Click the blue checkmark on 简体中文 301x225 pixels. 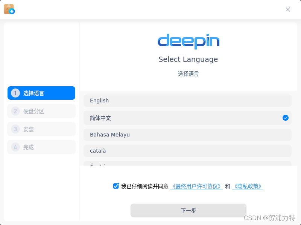[286, 118]
